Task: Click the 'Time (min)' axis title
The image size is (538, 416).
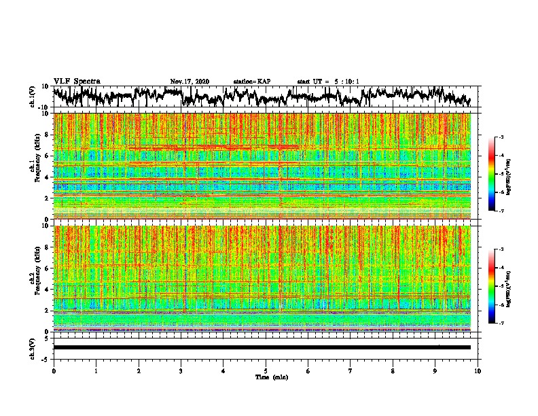Action: (272, 377)
